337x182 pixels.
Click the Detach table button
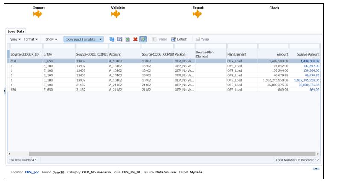point(179,39)
